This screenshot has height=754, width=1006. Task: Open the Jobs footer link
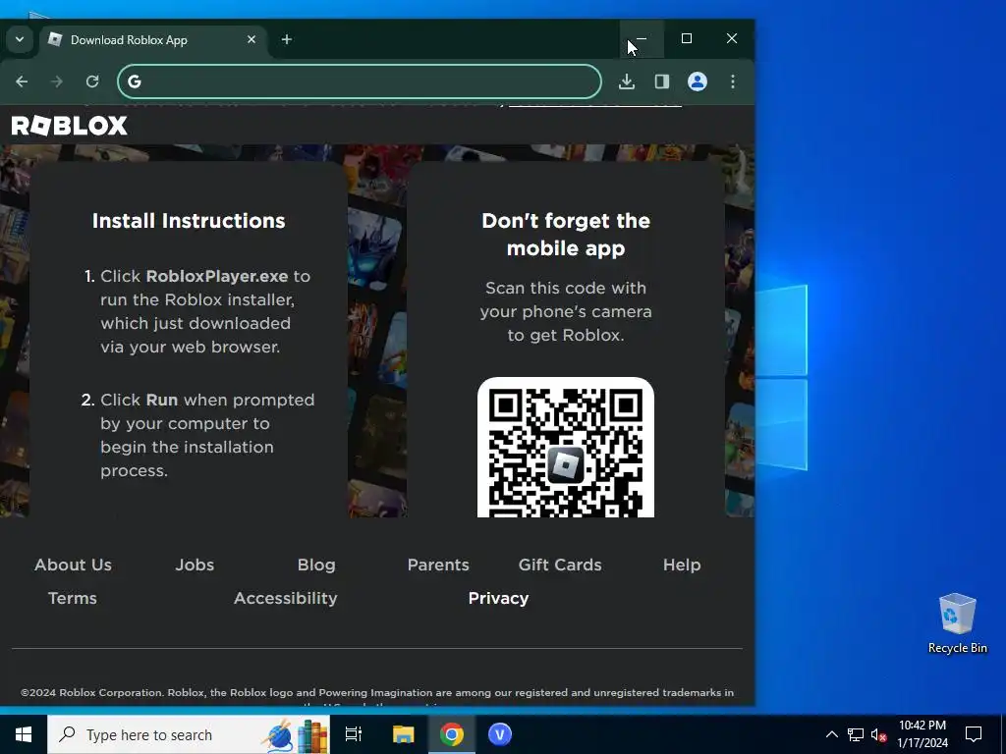coord(196,565)
